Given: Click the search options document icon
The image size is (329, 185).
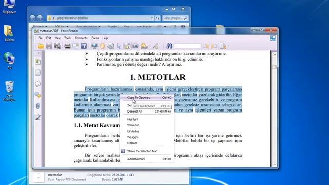Looking at the screenshot, I should pos(223,46).
